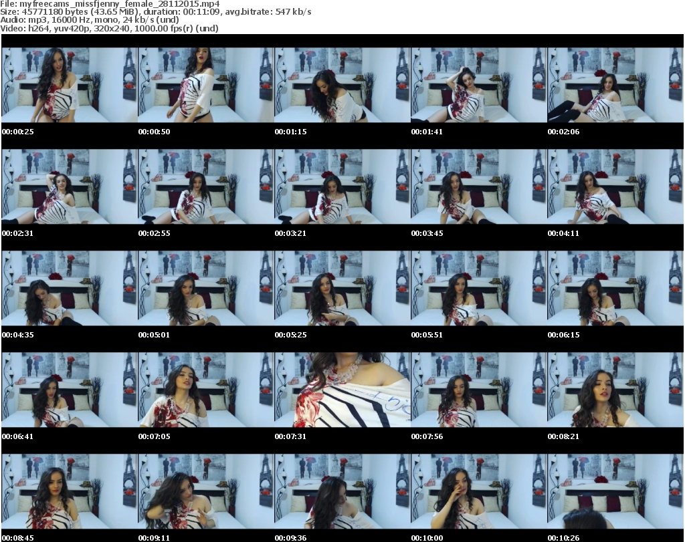The image size is (685, 542).
Task: Click the last thumbnail at 00:10:26
Action: (615, 491)
